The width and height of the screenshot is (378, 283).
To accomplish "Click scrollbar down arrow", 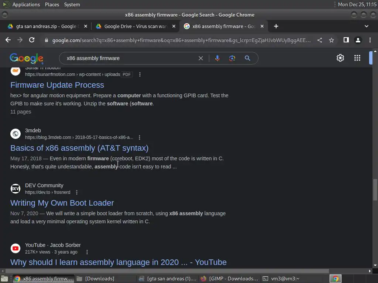I will [x=375, y=265].
